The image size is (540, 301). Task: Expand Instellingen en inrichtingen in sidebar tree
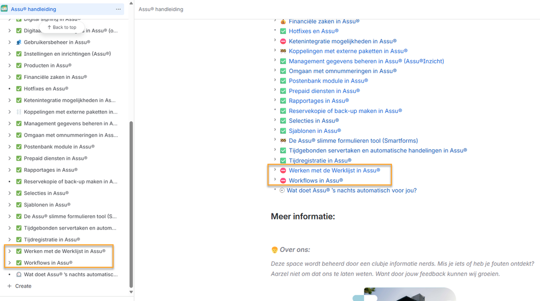pyautogui.click(x=10, y=53)
